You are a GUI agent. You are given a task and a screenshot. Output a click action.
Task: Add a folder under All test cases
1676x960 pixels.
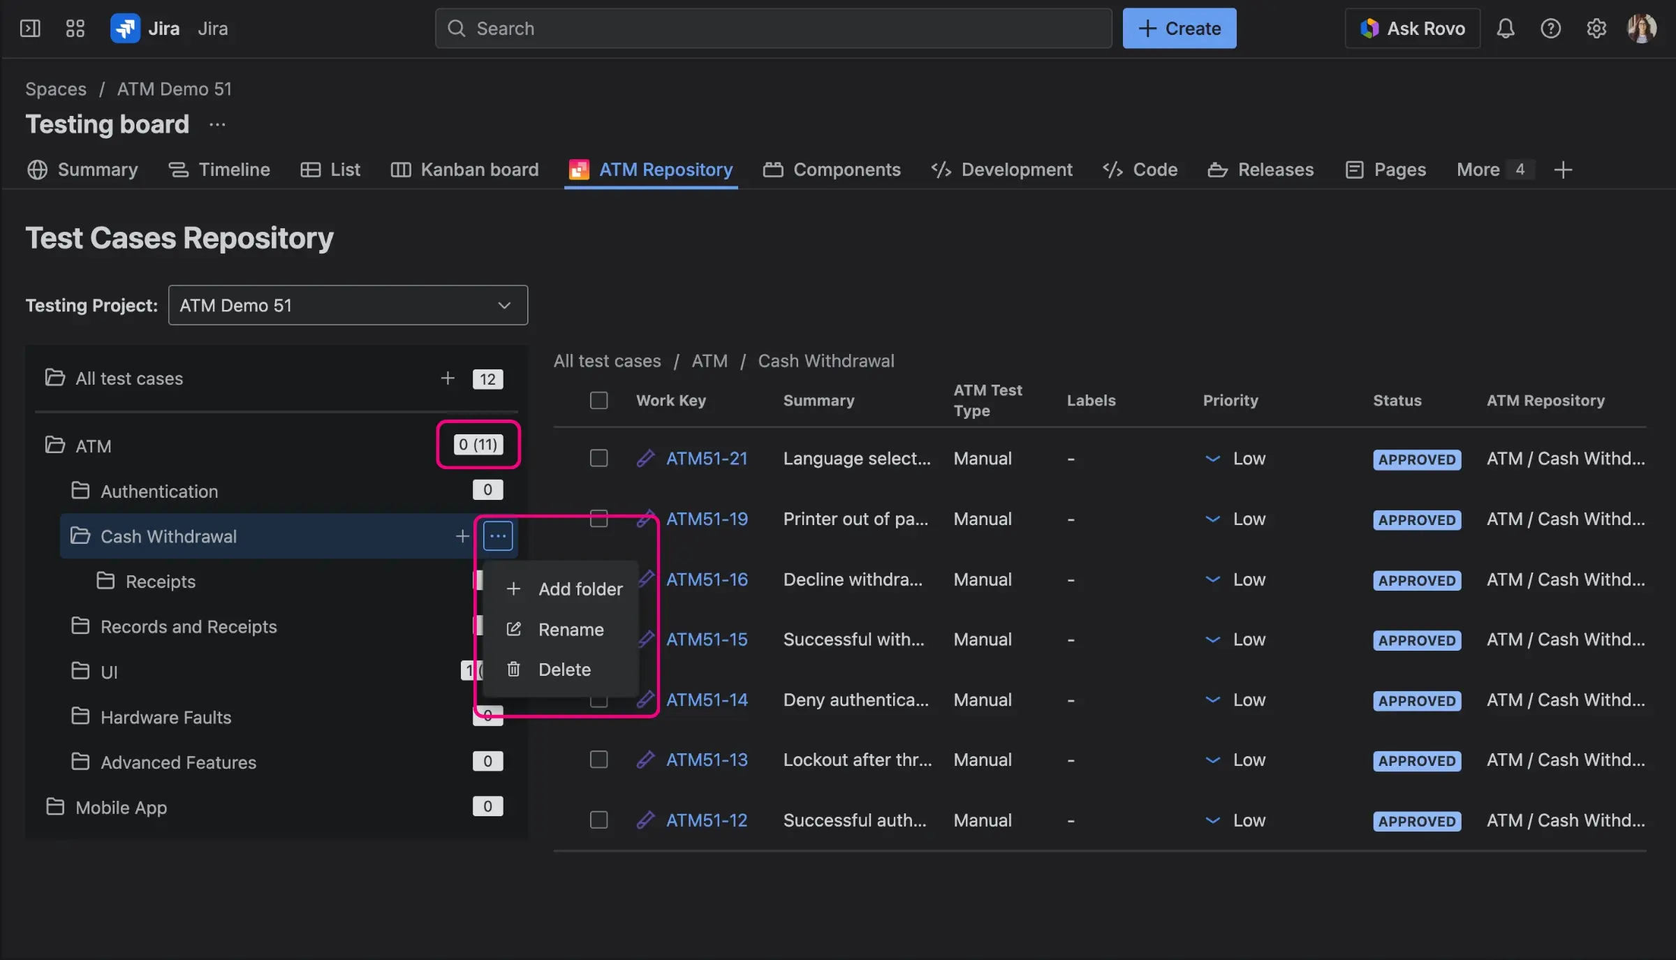click(x=448, y=378)
